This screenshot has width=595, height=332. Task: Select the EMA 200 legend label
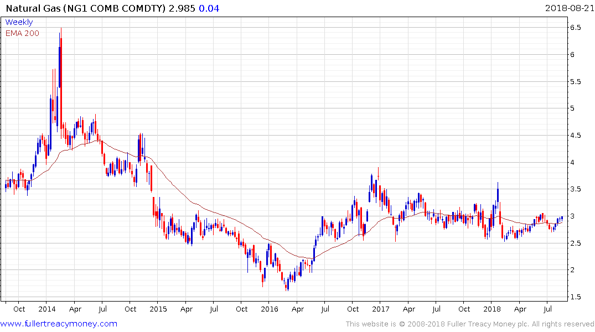[22, 33]
